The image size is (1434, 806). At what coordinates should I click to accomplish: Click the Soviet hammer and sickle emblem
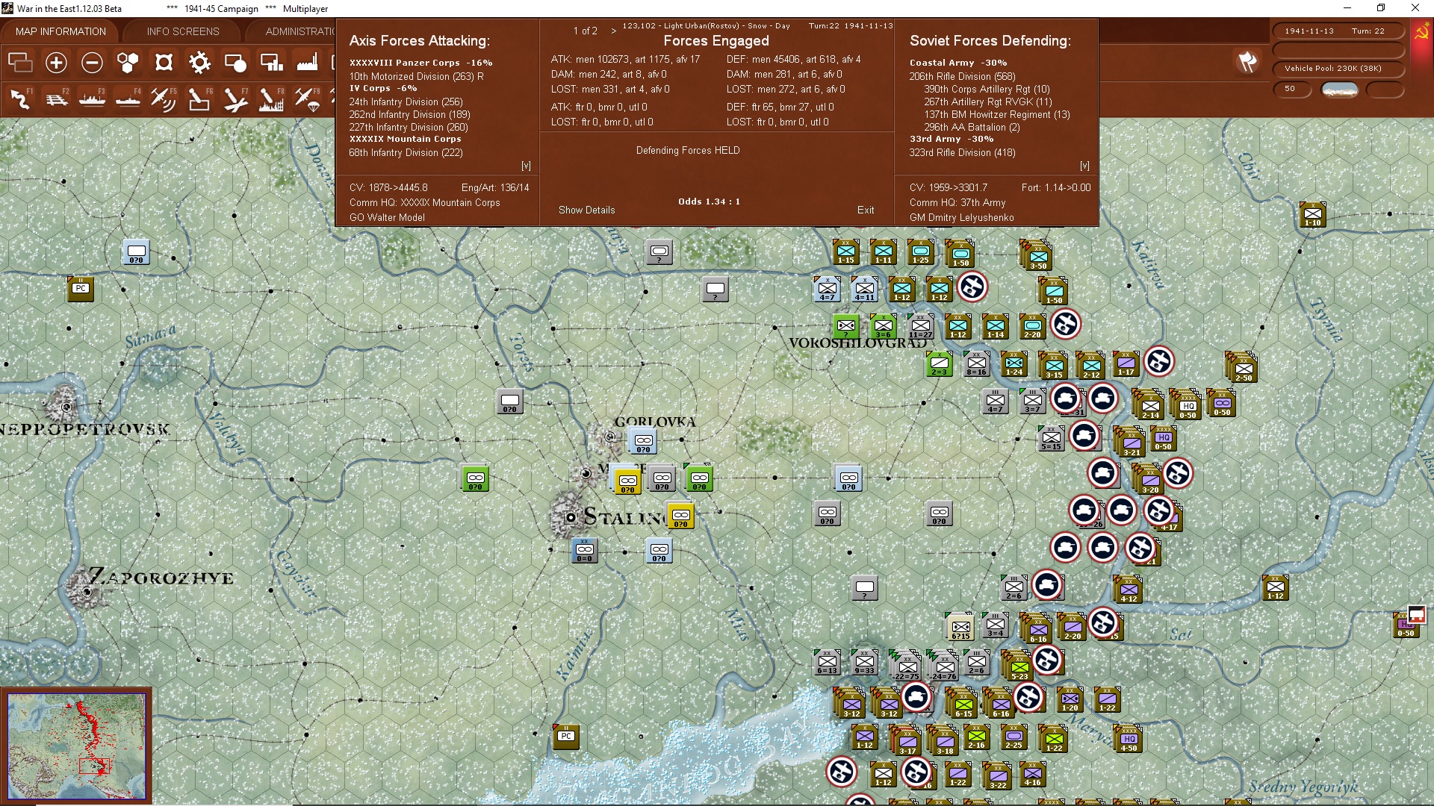[x=1421, y=33]
